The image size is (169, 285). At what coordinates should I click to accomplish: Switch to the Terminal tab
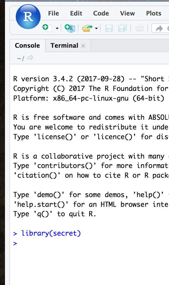(x=64, y=45)
